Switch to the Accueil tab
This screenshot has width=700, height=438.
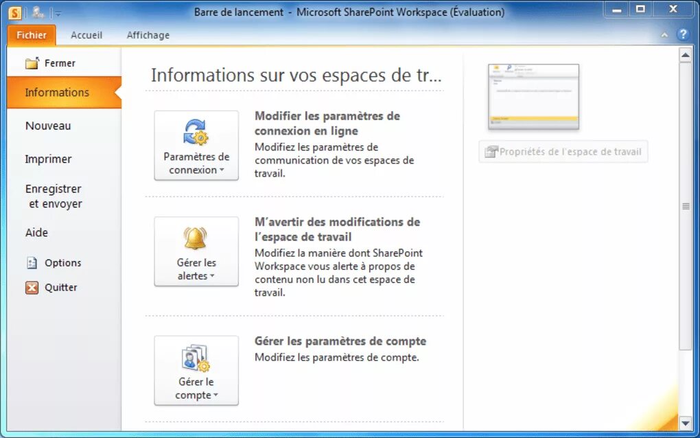point(86,35)
